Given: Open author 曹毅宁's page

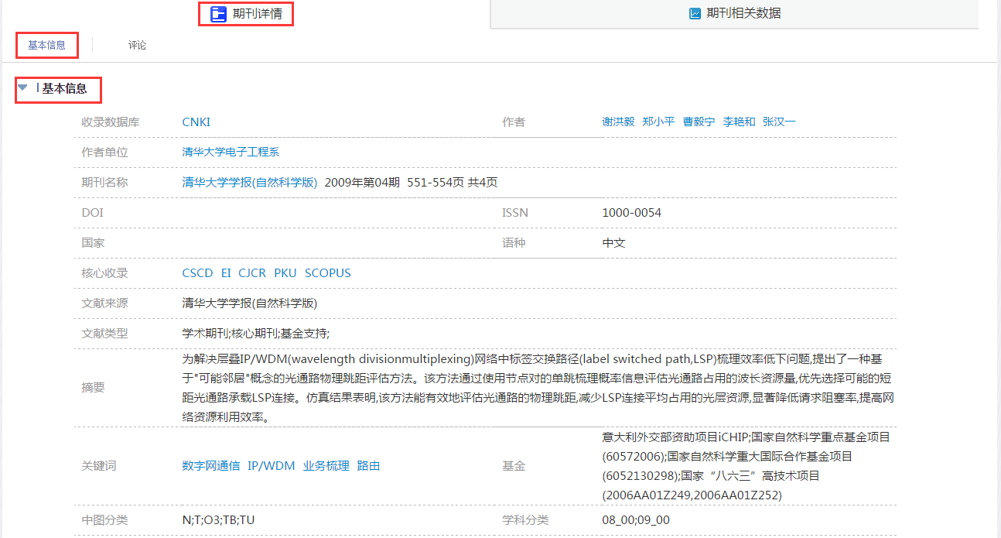Looking at the screenshot, I should 699,122.
